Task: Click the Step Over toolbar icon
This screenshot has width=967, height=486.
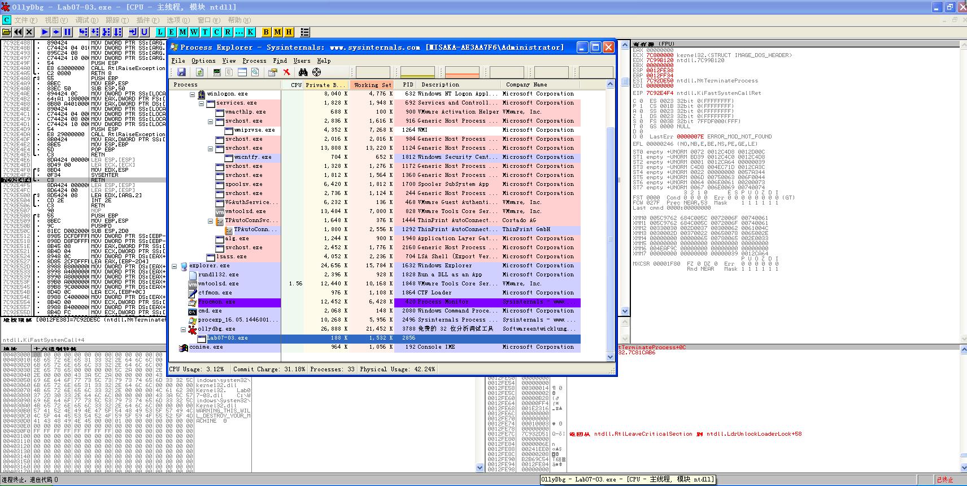Action: [x=94, y=32]
